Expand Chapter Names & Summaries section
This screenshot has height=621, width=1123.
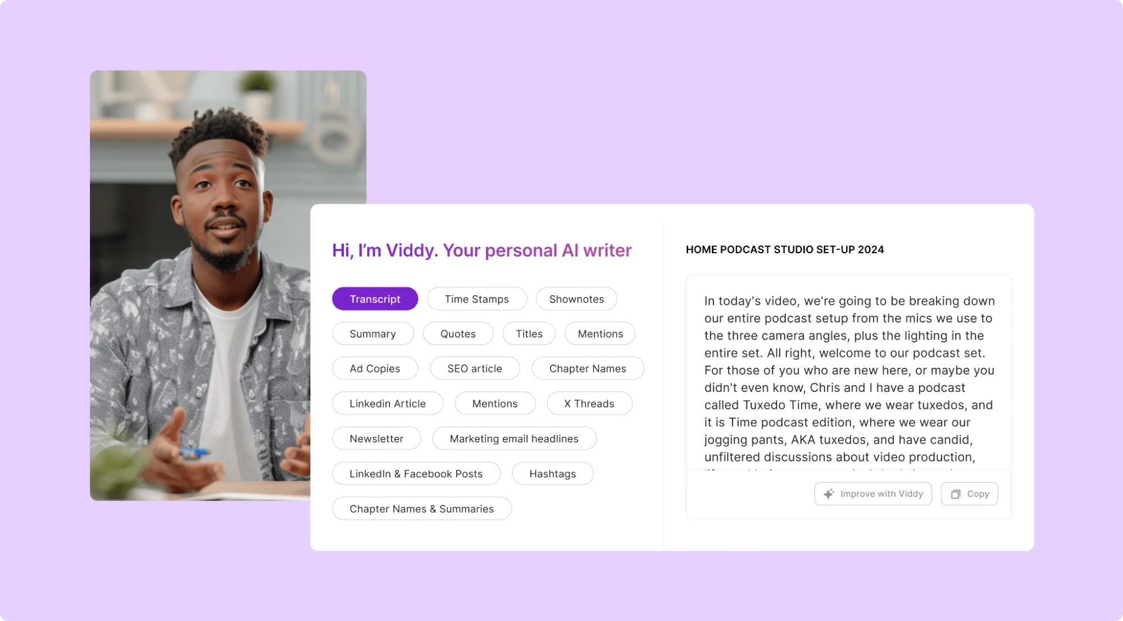coord(421,508)
